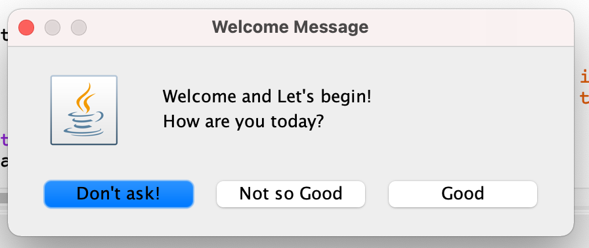Click the gray horizontal bar behind dialog bottom-left

click(4, 198)
